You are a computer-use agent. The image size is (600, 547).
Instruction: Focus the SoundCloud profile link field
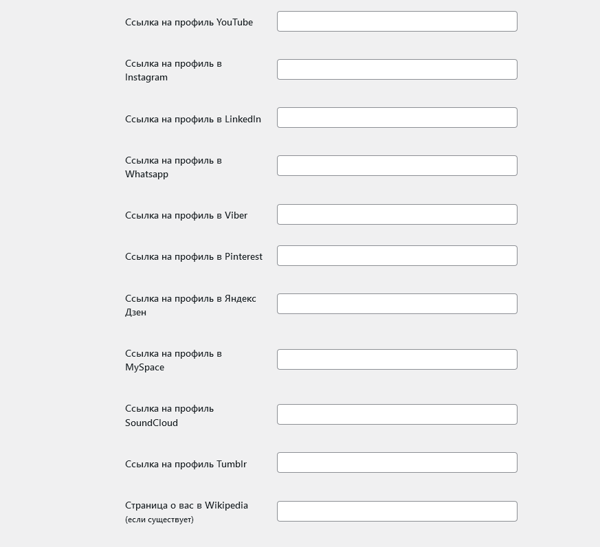coord(397,414)
